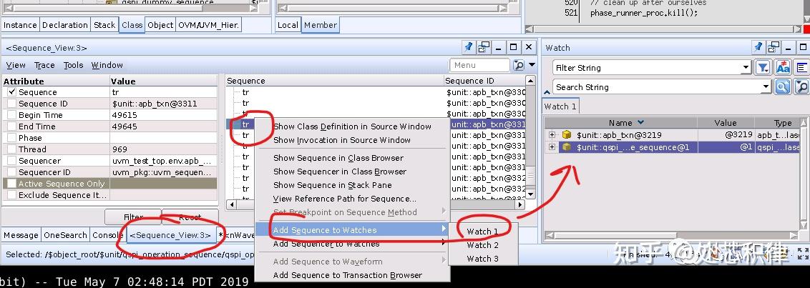Image resolution: width=810 pixels, height=288 pixels.
Task: Switch to the Declaration tab
Action: point(65,25)
